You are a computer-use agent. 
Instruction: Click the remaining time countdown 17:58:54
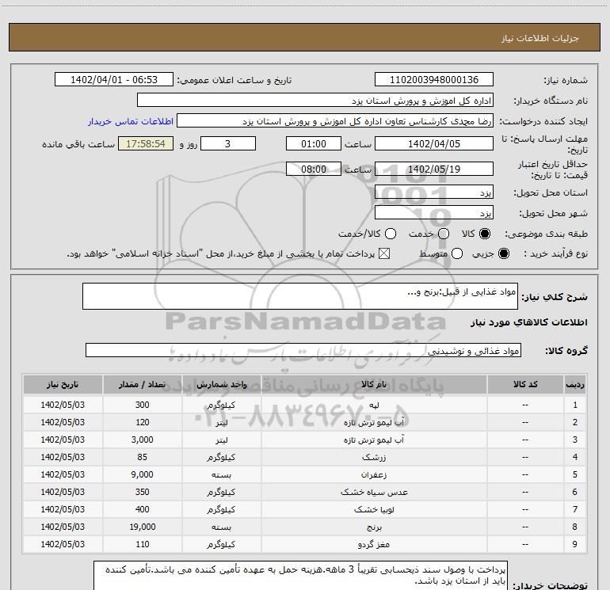146,143
